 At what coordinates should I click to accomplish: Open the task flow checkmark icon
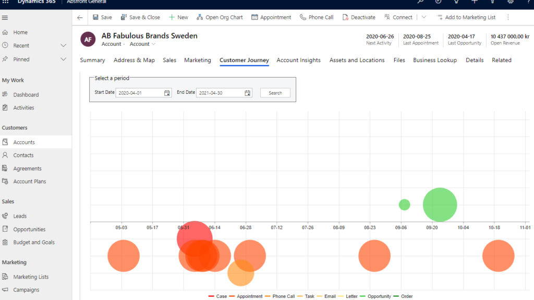pyautogui.click(x=438, y=2)
